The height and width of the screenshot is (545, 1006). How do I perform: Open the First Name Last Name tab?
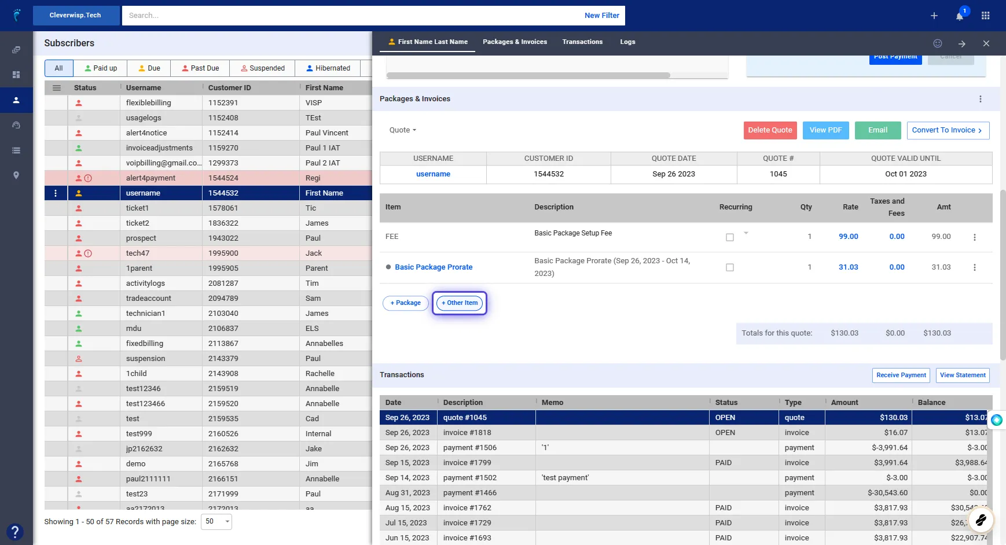pos(427,42)
